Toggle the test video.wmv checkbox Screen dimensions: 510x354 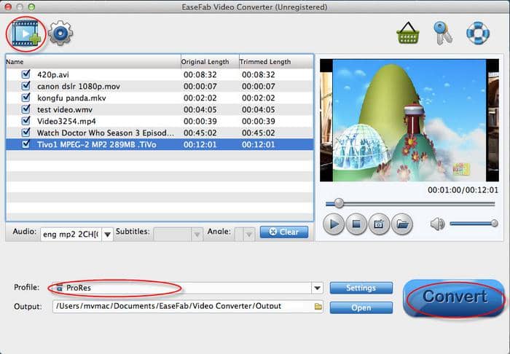tap(25, 109)
